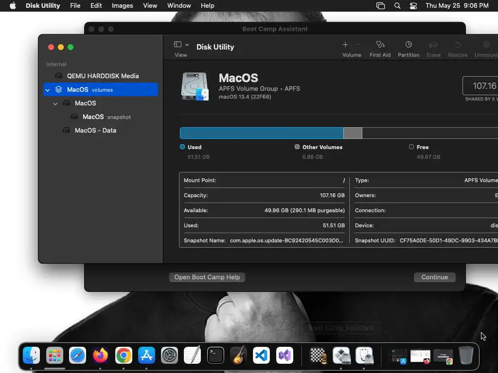Open System Settings from the Dock
The image size is (498, 373).
coord(170,355)
